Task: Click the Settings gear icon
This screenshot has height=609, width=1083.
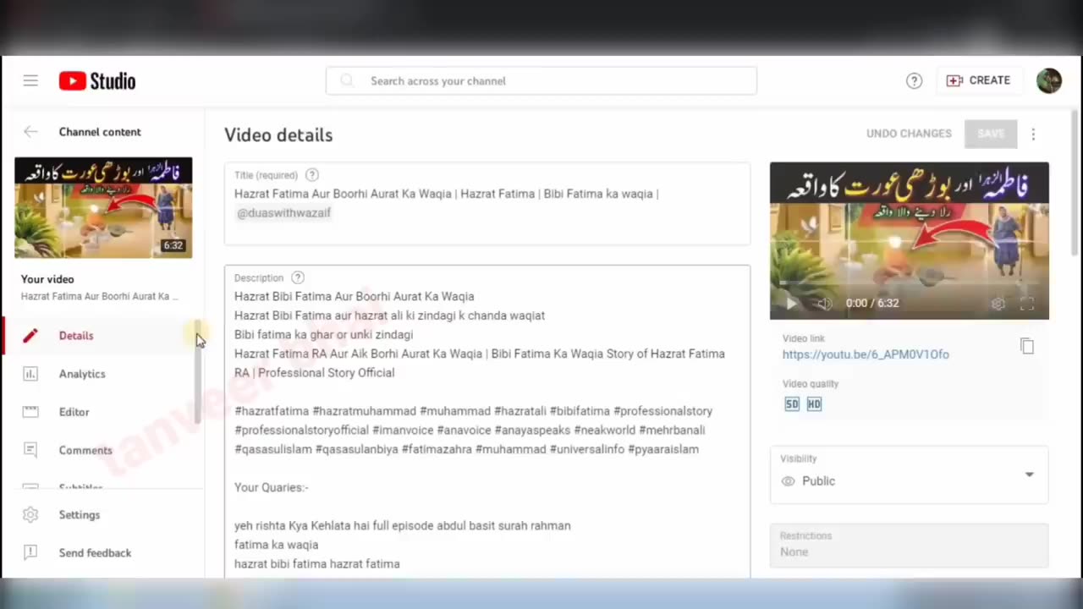Action: tap(30, 514)
